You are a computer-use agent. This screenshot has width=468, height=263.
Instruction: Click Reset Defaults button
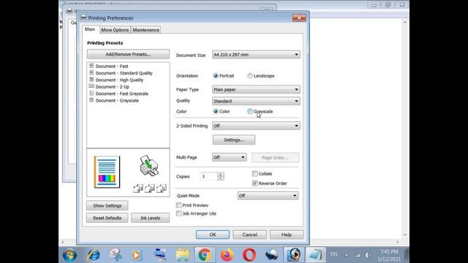click(107, 218)
